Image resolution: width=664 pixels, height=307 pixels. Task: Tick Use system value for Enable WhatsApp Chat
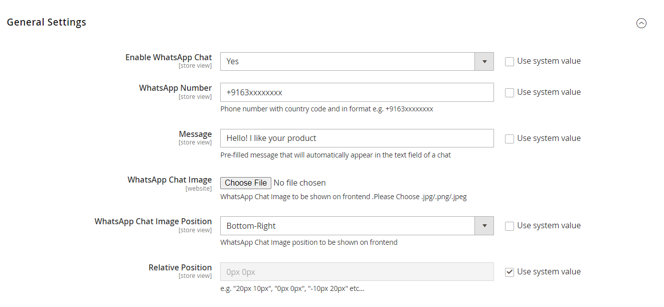(510, 62)
